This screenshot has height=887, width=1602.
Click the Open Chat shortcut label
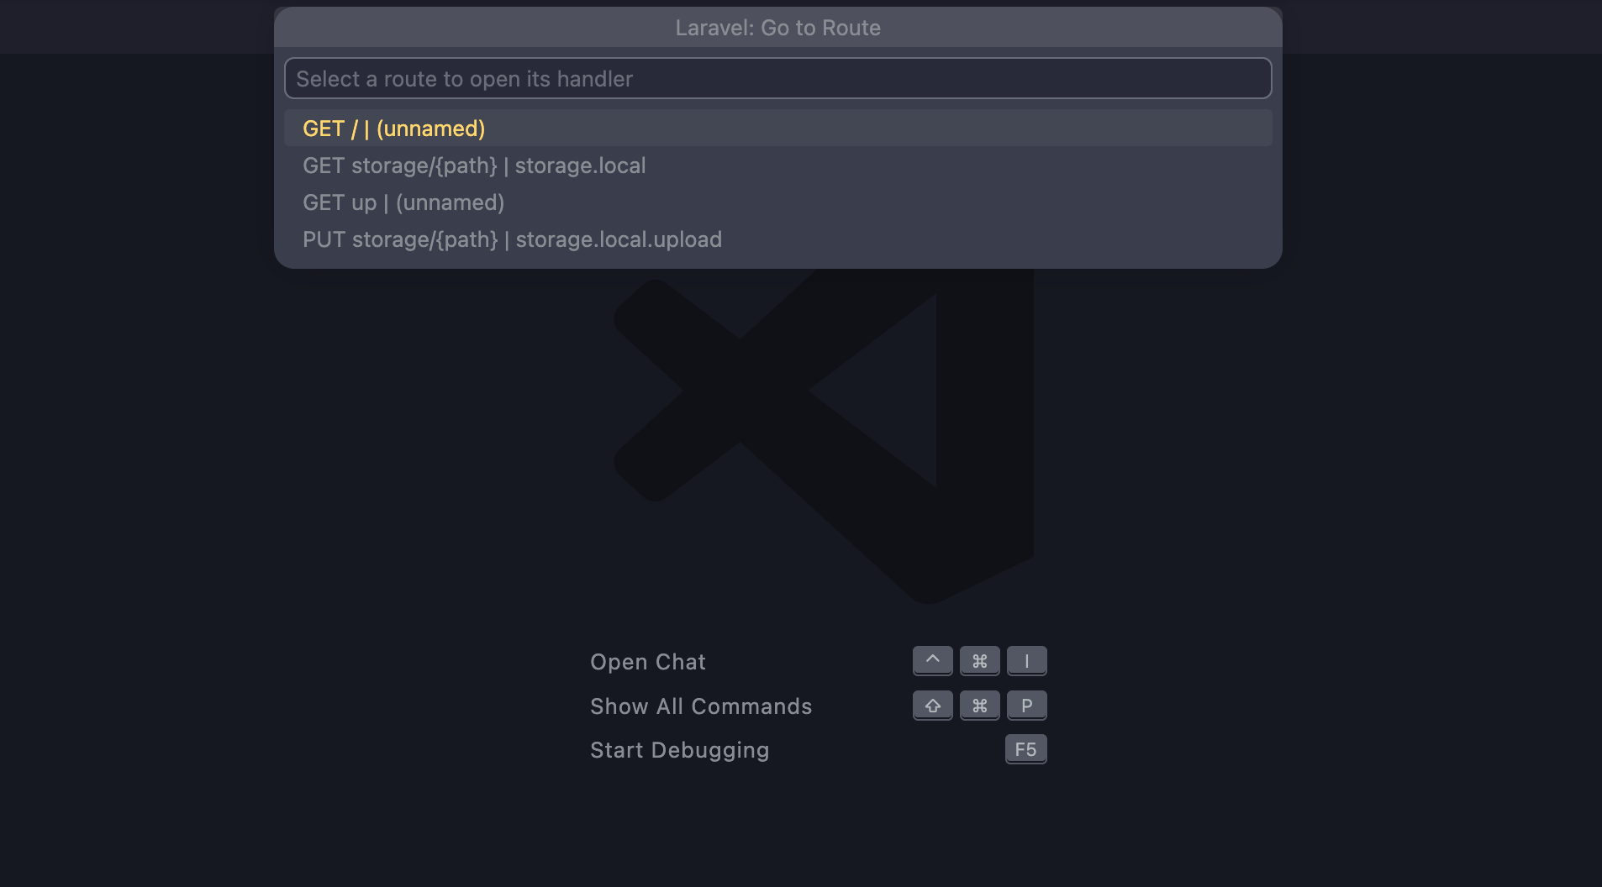(647, 662)
